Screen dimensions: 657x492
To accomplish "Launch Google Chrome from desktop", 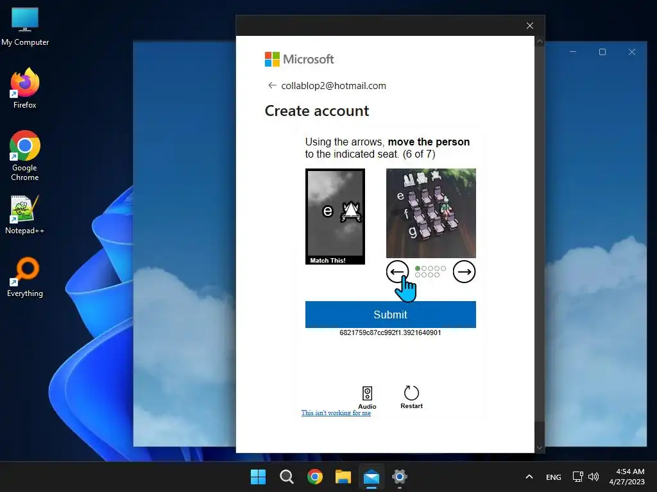I will pos(25,156).
